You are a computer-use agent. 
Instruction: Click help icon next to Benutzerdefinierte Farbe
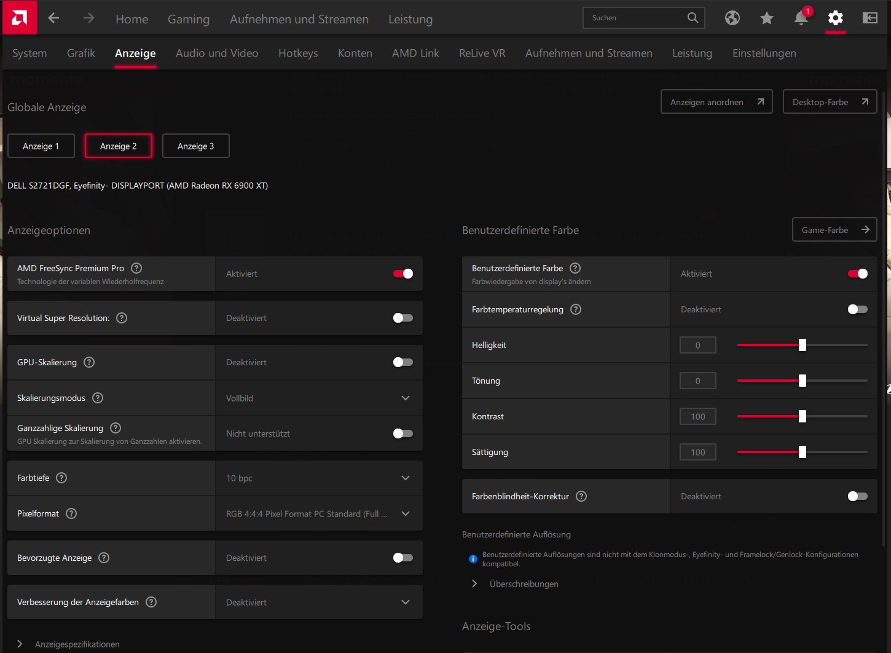click(x=575, y=268)
